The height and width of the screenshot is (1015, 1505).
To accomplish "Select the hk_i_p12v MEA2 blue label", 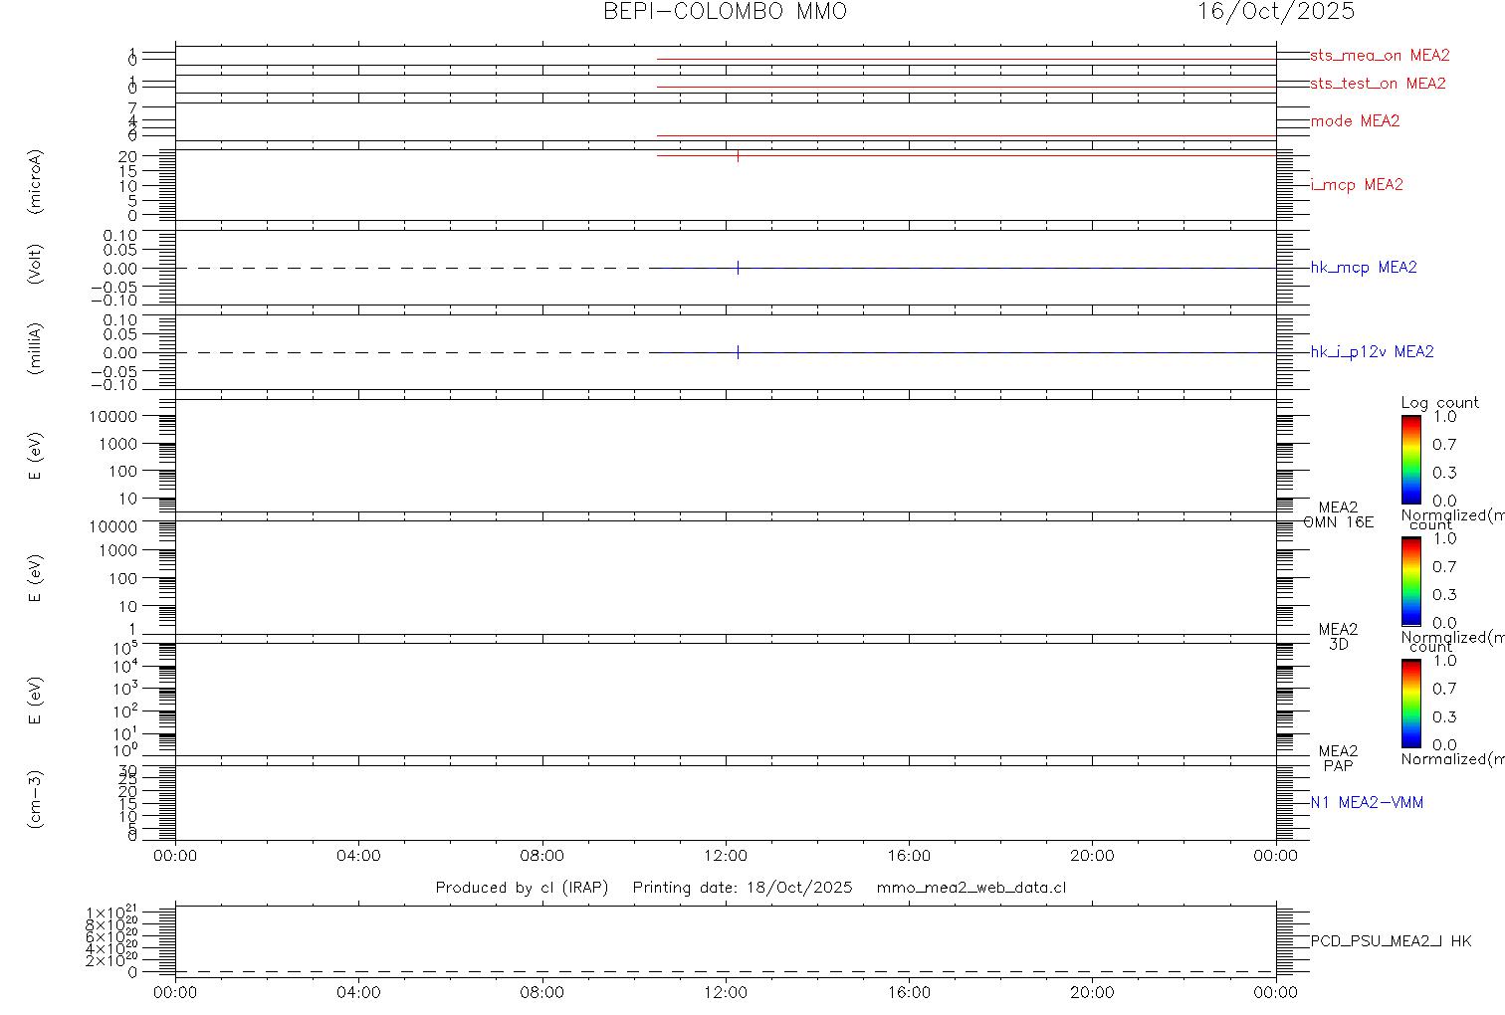I will [1372, 352].
